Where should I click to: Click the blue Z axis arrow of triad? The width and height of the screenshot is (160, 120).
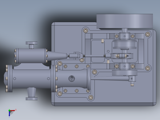click(9, 114)
